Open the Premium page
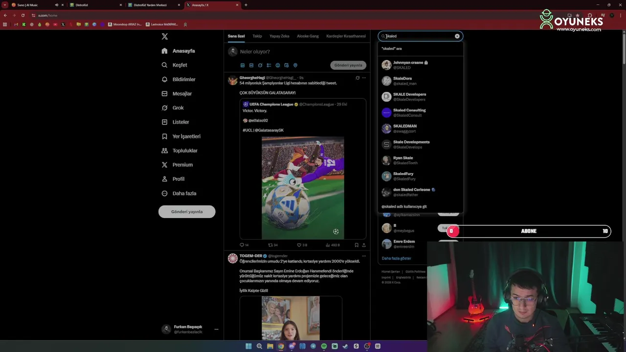 (177, 165)
